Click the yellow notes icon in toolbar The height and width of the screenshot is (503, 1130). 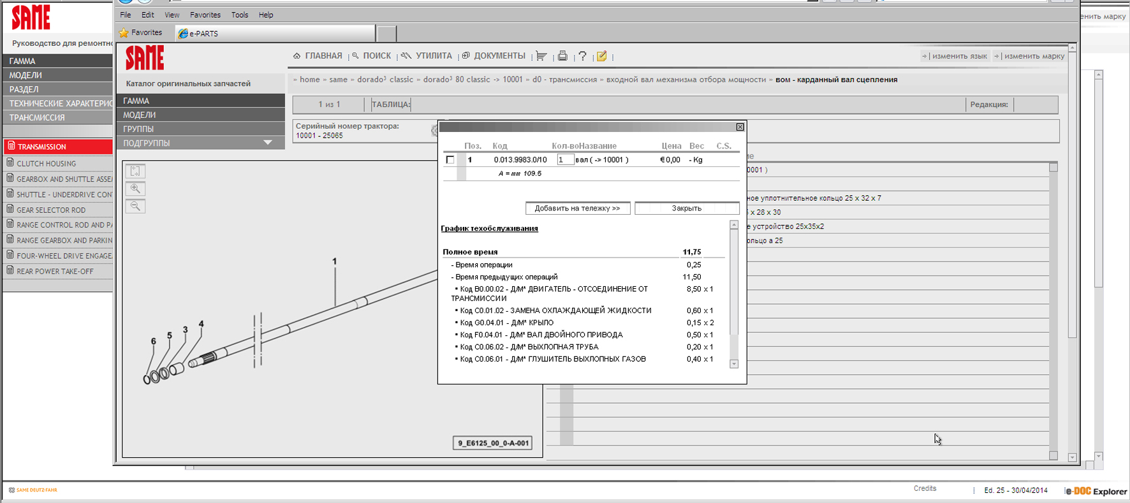point(601,56)
